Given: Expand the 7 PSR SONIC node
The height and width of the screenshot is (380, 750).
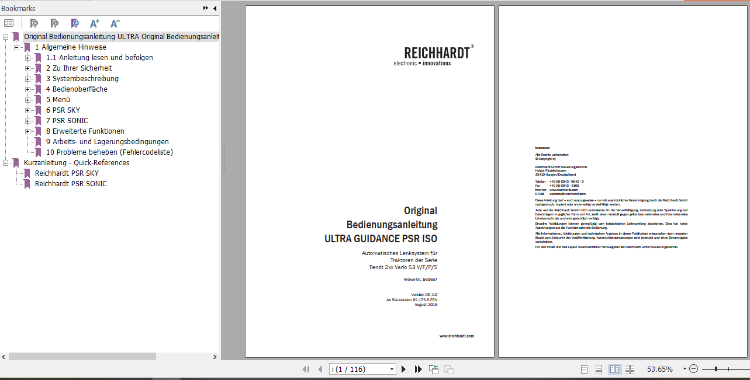Looking at the screenshot, I should (x=28, y=121).
